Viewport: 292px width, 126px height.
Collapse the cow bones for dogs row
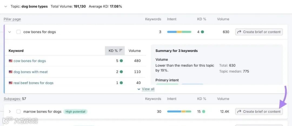tap(10, 32)
